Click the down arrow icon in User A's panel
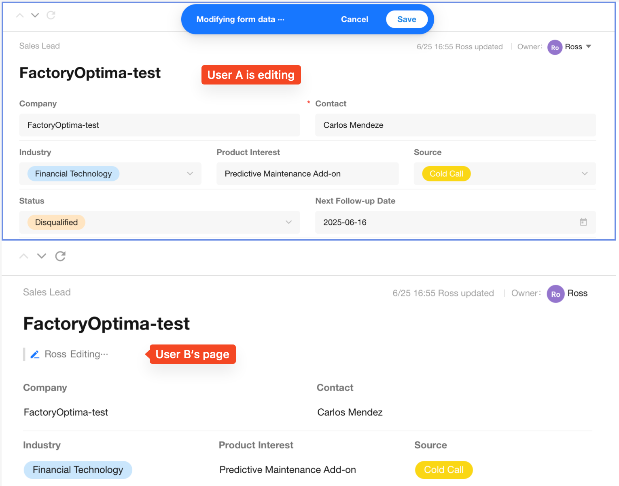Screen dimensions: 619x486 [x=35, y=15]
